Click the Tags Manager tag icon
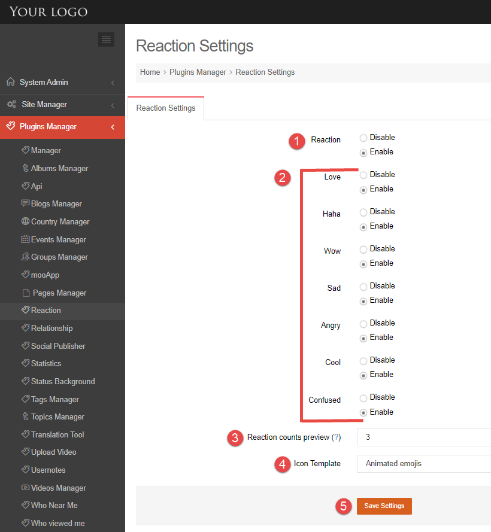Screen dimensions: 491x532 26,399
